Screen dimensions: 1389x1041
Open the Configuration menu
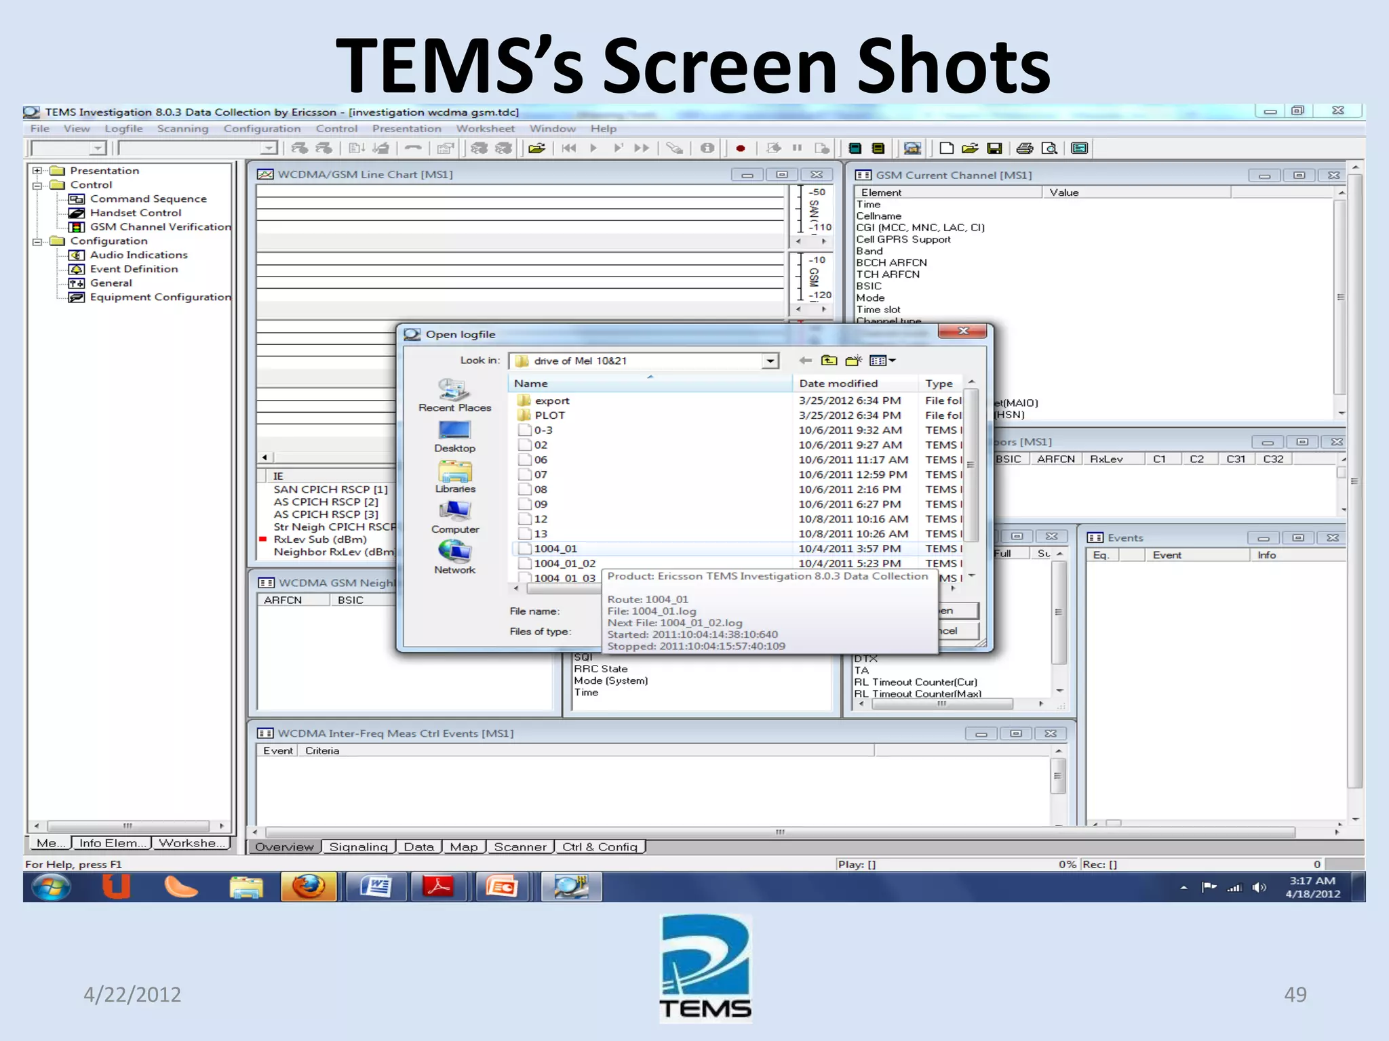(x=262, y=129)
